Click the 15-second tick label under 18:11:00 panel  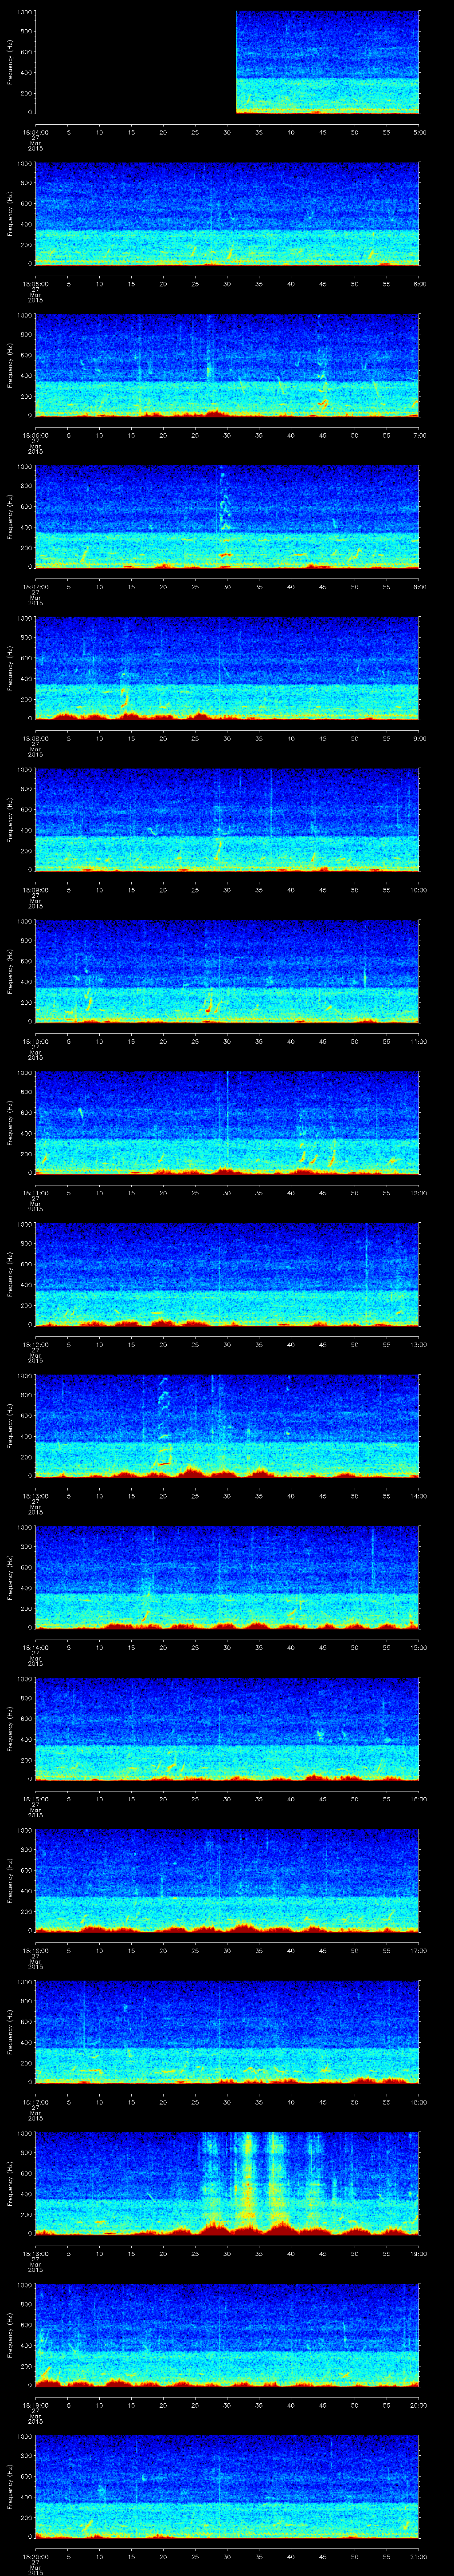click(x=132, y=1193)
